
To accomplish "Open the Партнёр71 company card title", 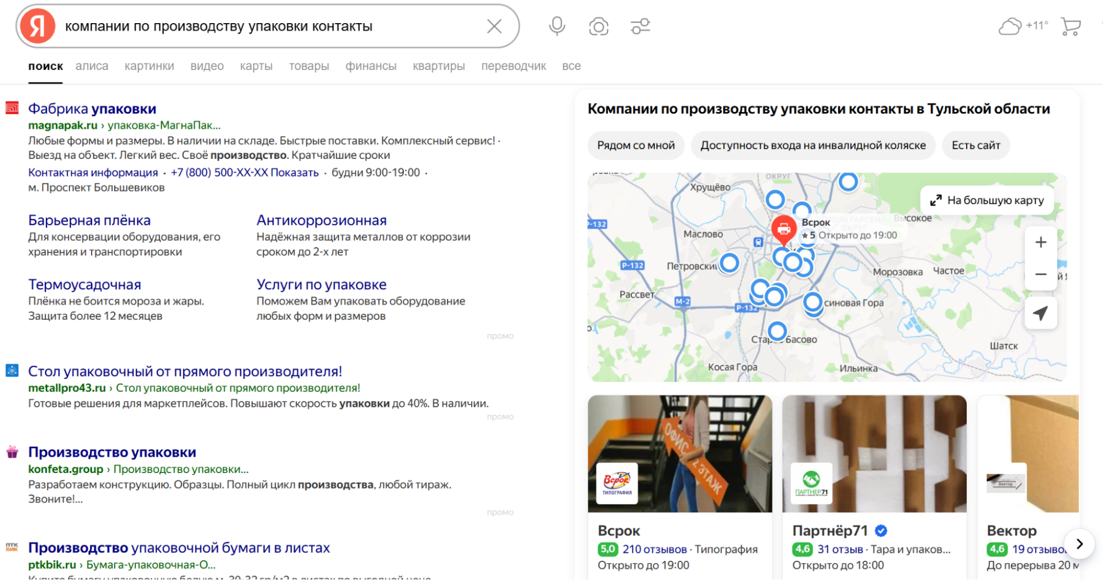I will (x=830, y=531).
